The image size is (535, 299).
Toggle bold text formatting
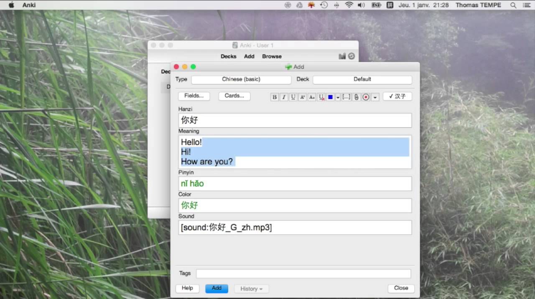pos(275,97)
